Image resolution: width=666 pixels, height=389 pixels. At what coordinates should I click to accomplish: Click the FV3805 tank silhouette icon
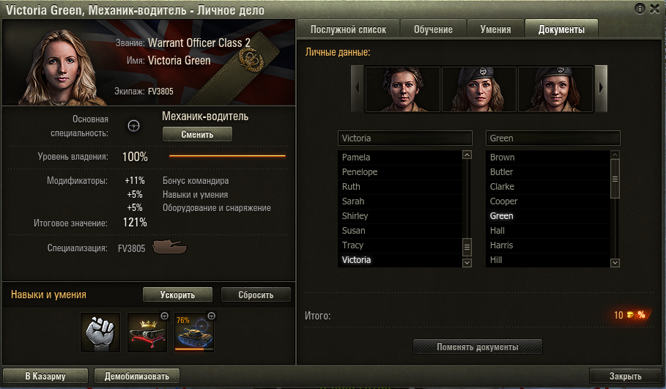(x=169, y=247)
